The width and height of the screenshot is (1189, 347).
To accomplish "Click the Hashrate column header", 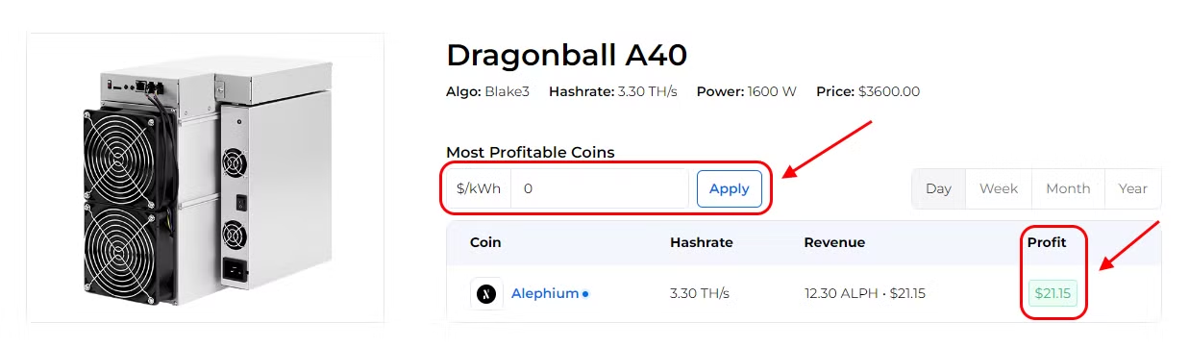I will tap(702, 242).
